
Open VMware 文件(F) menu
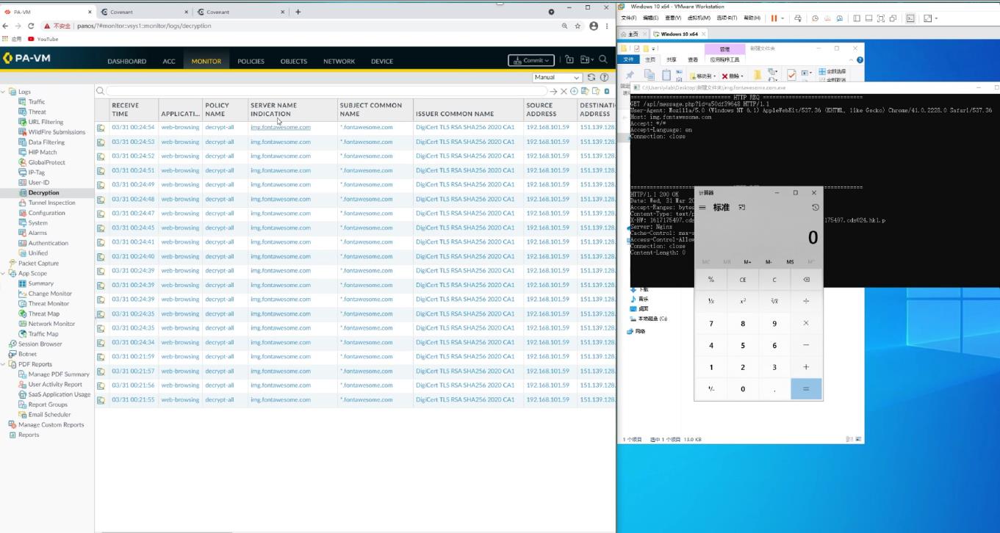629,18
